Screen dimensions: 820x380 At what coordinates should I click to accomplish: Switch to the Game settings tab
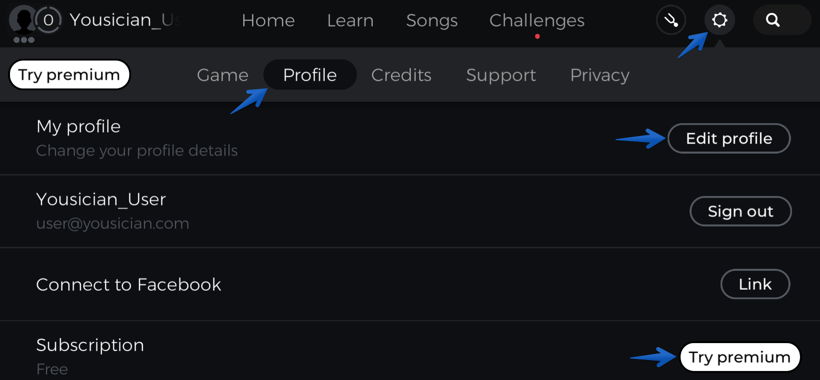pyautogui.click(x=222, y=75)
